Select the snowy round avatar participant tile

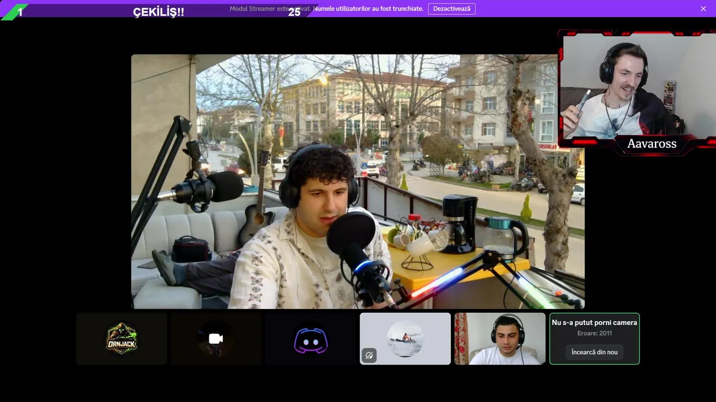click(x=405, y=339)
